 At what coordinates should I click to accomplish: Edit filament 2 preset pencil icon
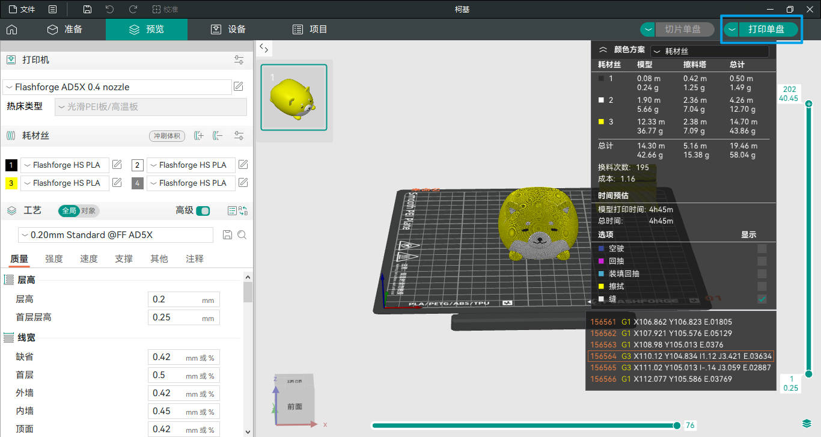(243, 165)
